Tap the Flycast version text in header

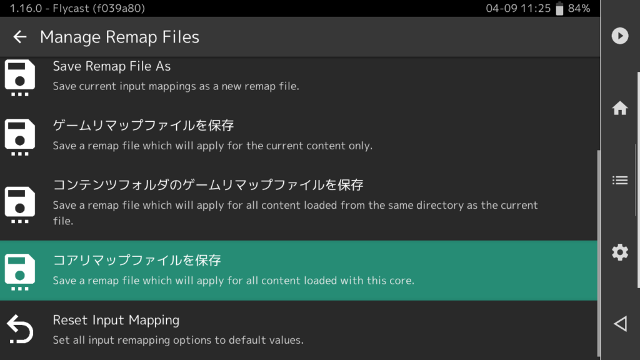pyautogui.click(x=77, y=8)
